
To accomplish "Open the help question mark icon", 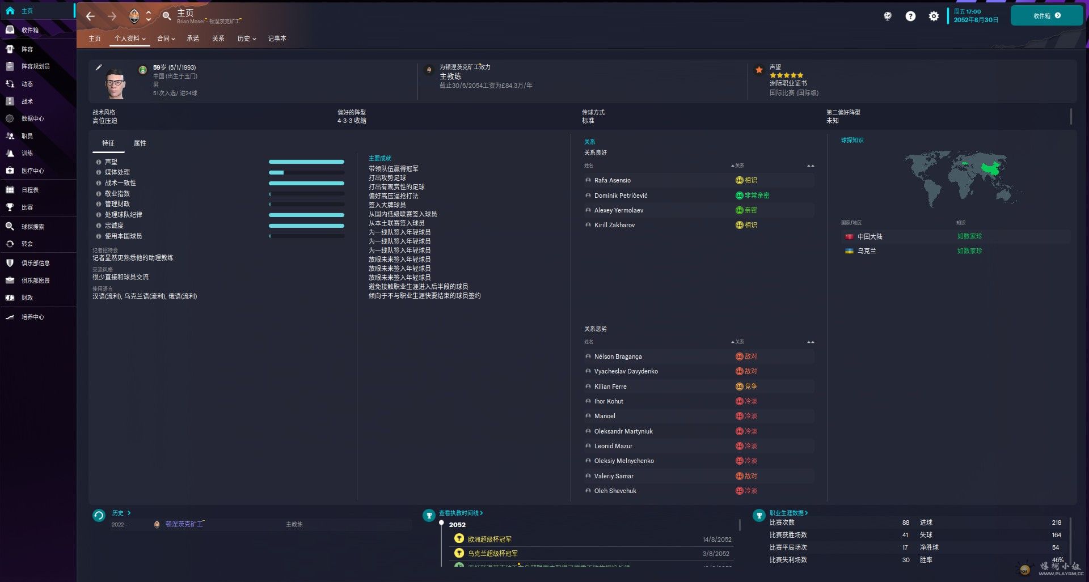I will [x=910, y=16].
